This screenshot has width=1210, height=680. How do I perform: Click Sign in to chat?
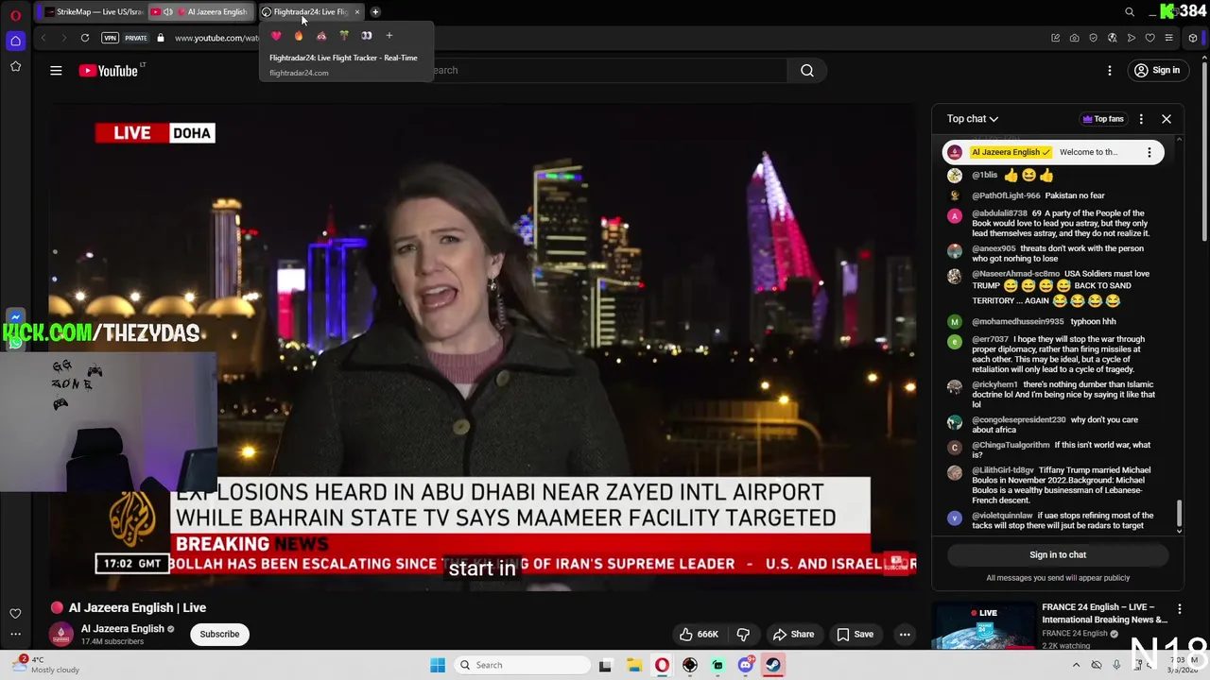click(x=1058, y=555)
